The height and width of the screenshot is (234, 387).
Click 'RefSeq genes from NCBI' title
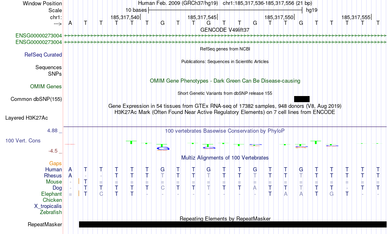coord(225,49)
